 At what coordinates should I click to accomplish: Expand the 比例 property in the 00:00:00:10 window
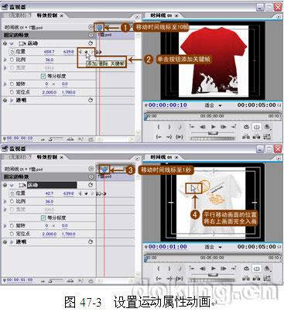5,60
